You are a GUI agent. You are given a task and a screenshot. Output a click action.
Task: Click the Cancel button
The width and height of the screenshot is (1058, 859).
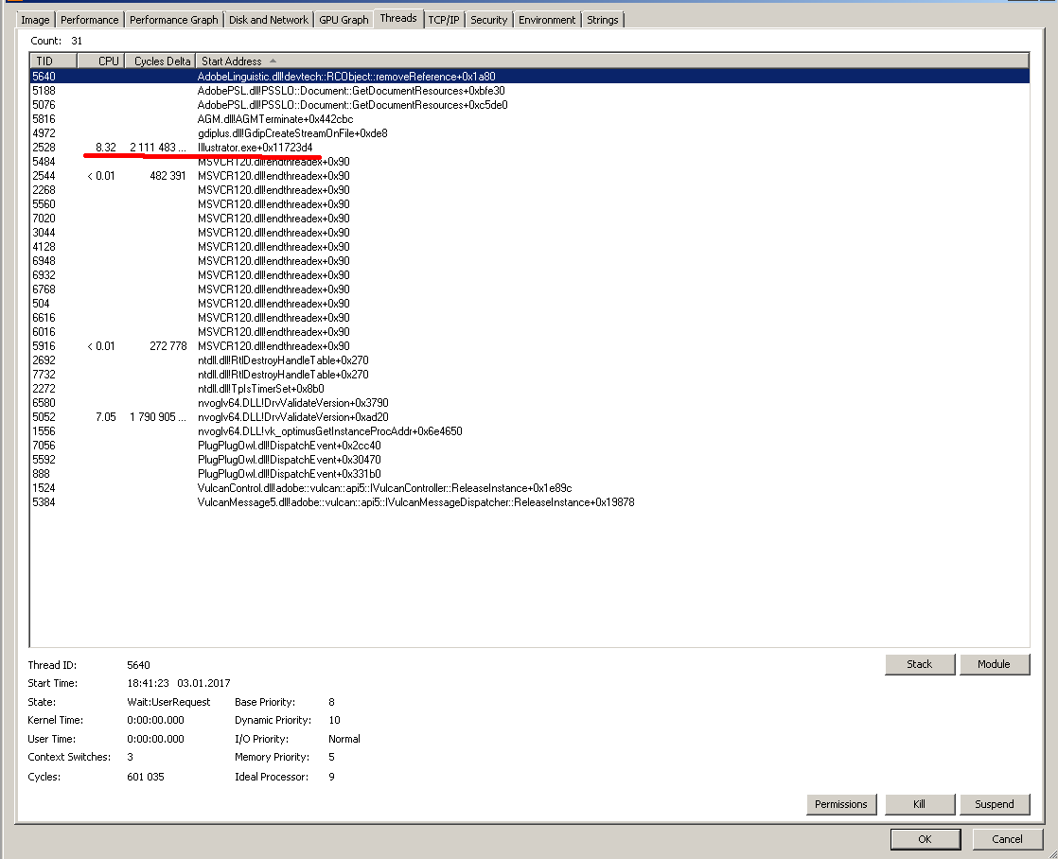tap(1007, 839)
